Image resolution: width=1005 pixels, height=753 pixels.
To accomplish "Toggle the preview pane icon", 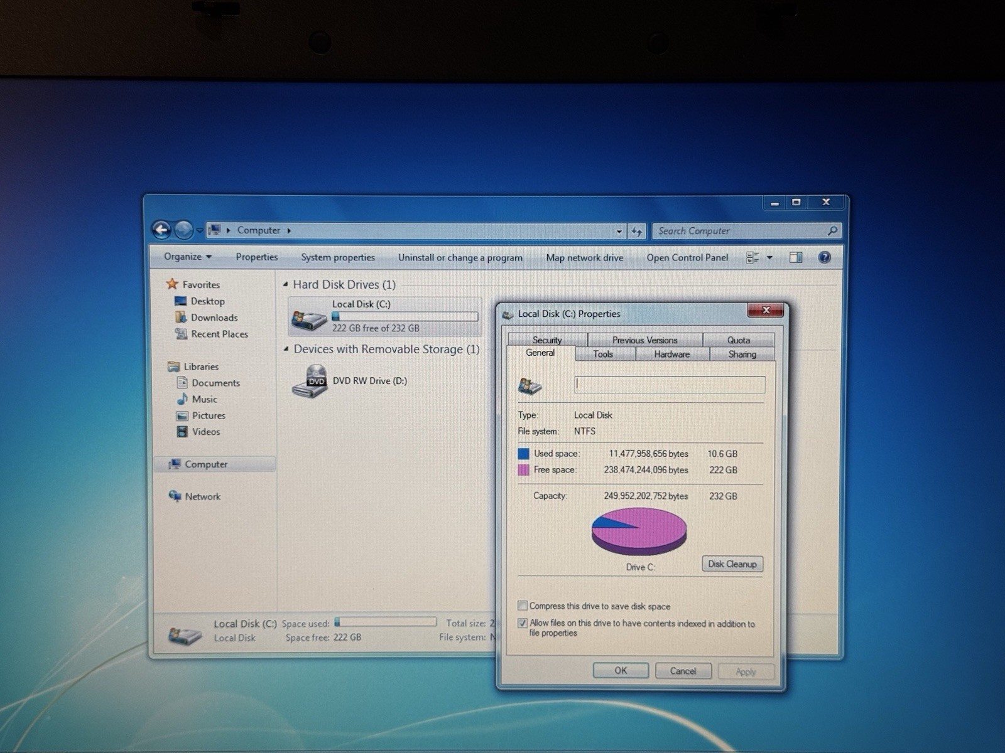I will pos(796,257).
